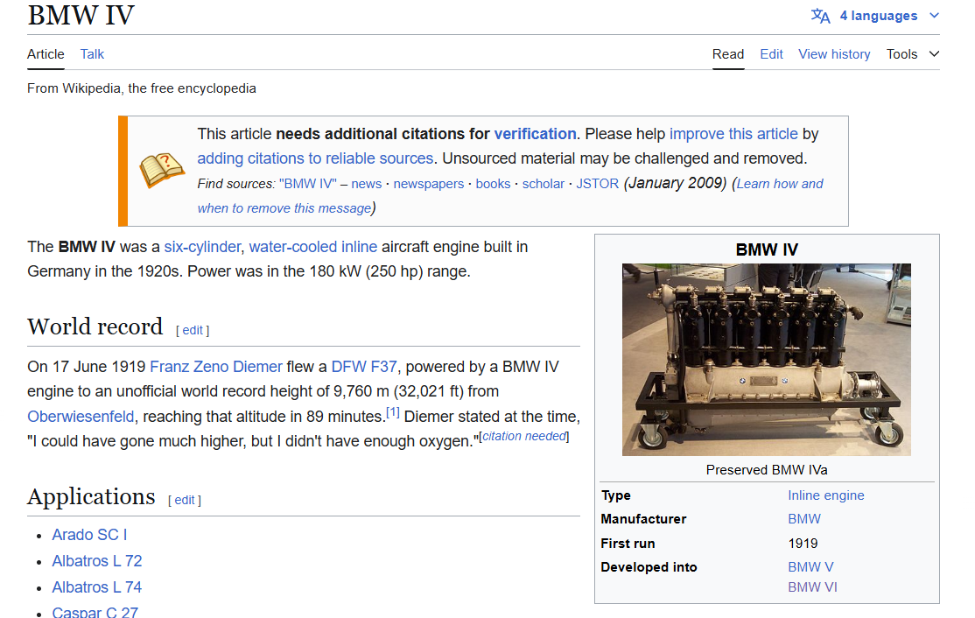Click the citation needed tag
Image resolution: width=975 pixels, height=618 pixels.
[524, 437]
